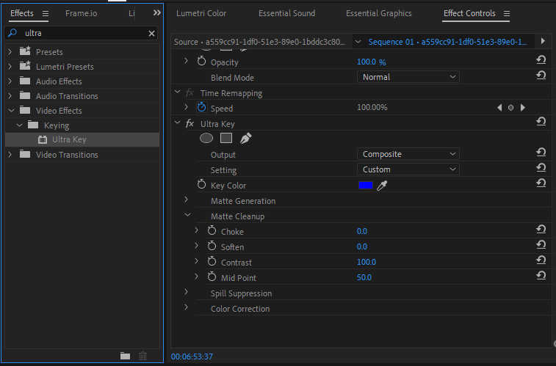Create a new custom bin

(125, 356)
